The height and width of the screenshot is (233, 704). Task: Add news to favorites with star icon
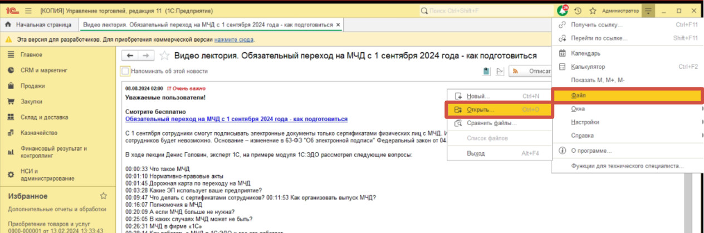pos(164,56)
